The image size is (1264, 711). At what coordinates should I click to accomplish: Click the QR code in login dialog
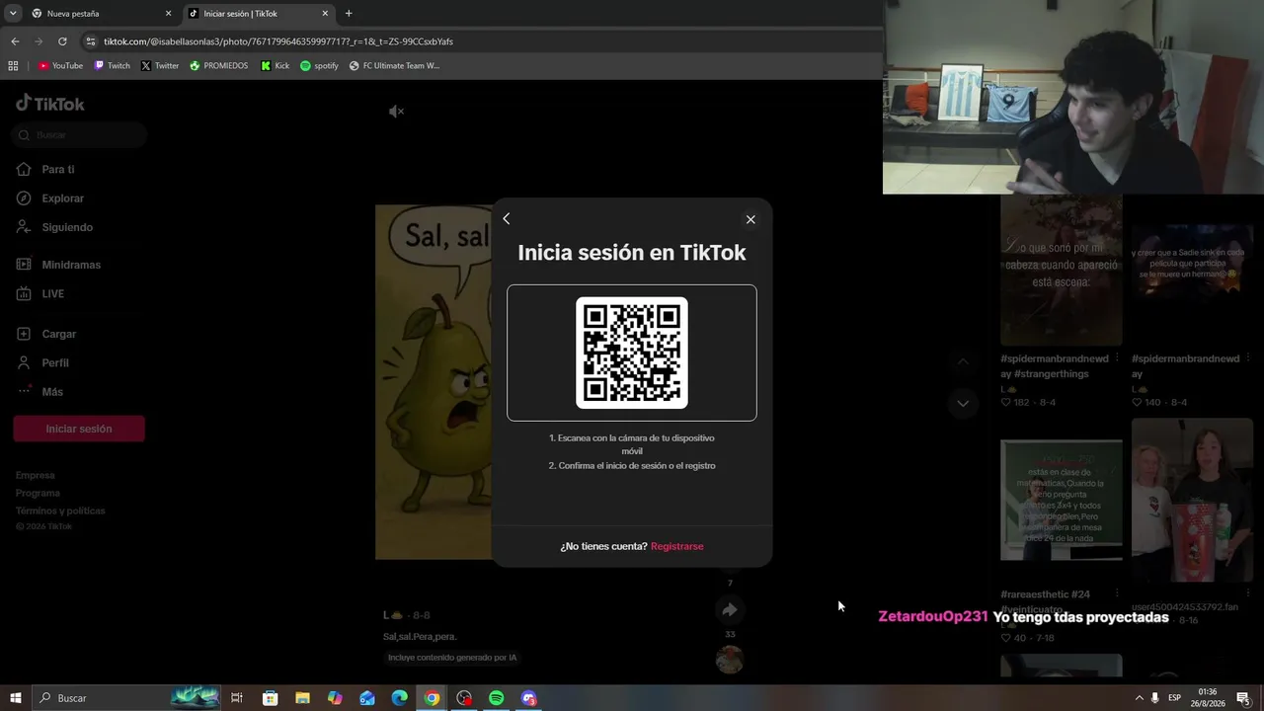click(632, 353)
